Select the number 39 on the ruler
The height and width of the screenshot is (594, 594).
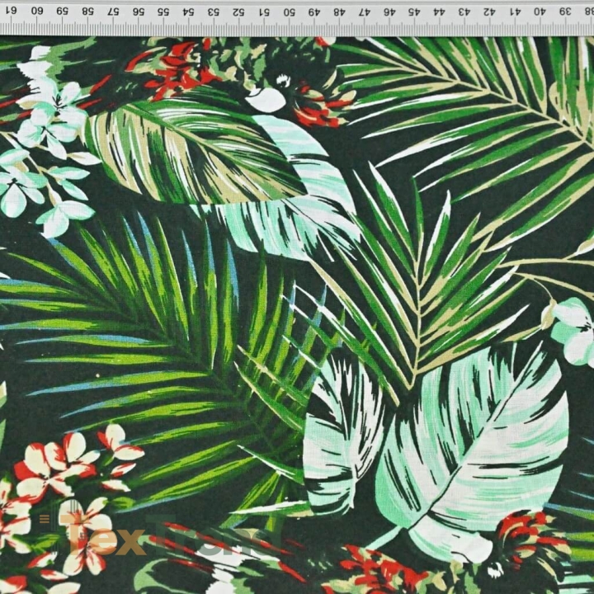click(x=565, y=12)
